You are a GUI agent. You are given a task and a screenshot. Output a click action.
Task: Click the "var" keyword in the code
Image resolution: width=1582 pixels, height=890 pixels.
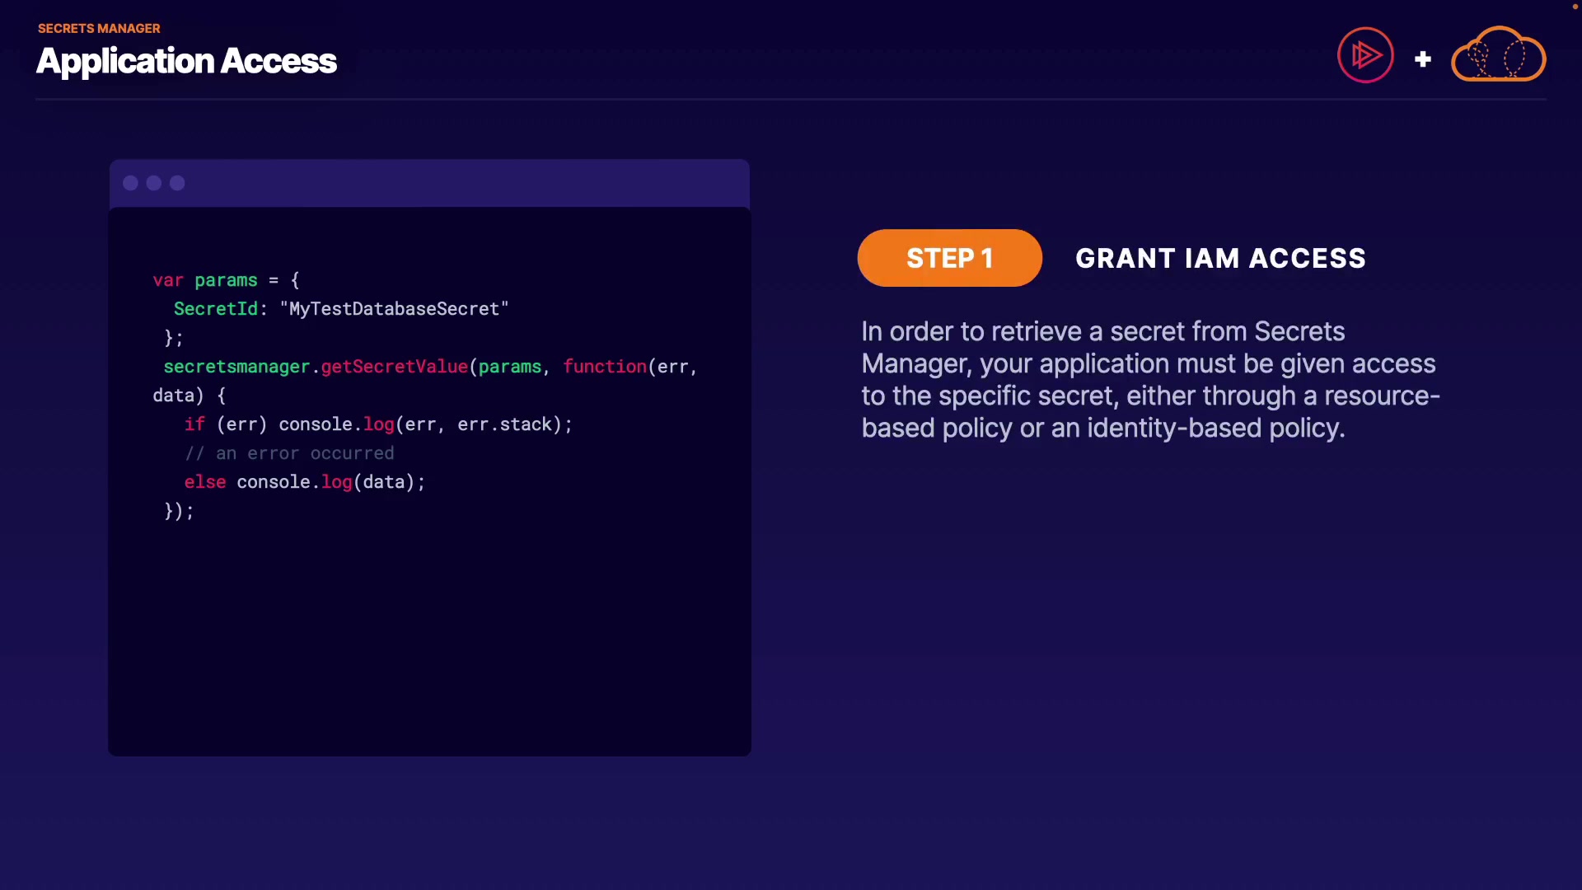pyautogui.click(x=167, y=280)
